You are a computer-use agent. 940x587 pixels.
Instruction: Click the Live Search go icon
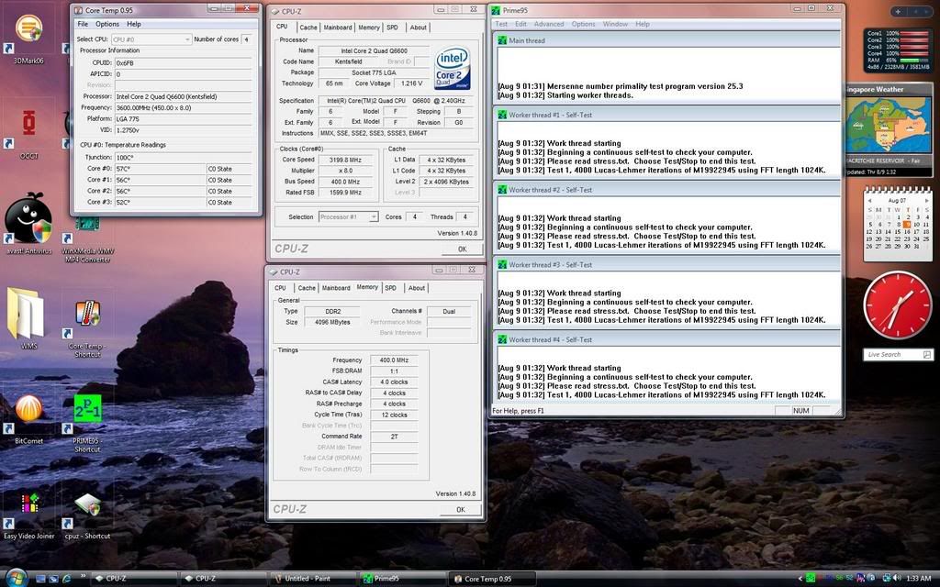point(927,355)
